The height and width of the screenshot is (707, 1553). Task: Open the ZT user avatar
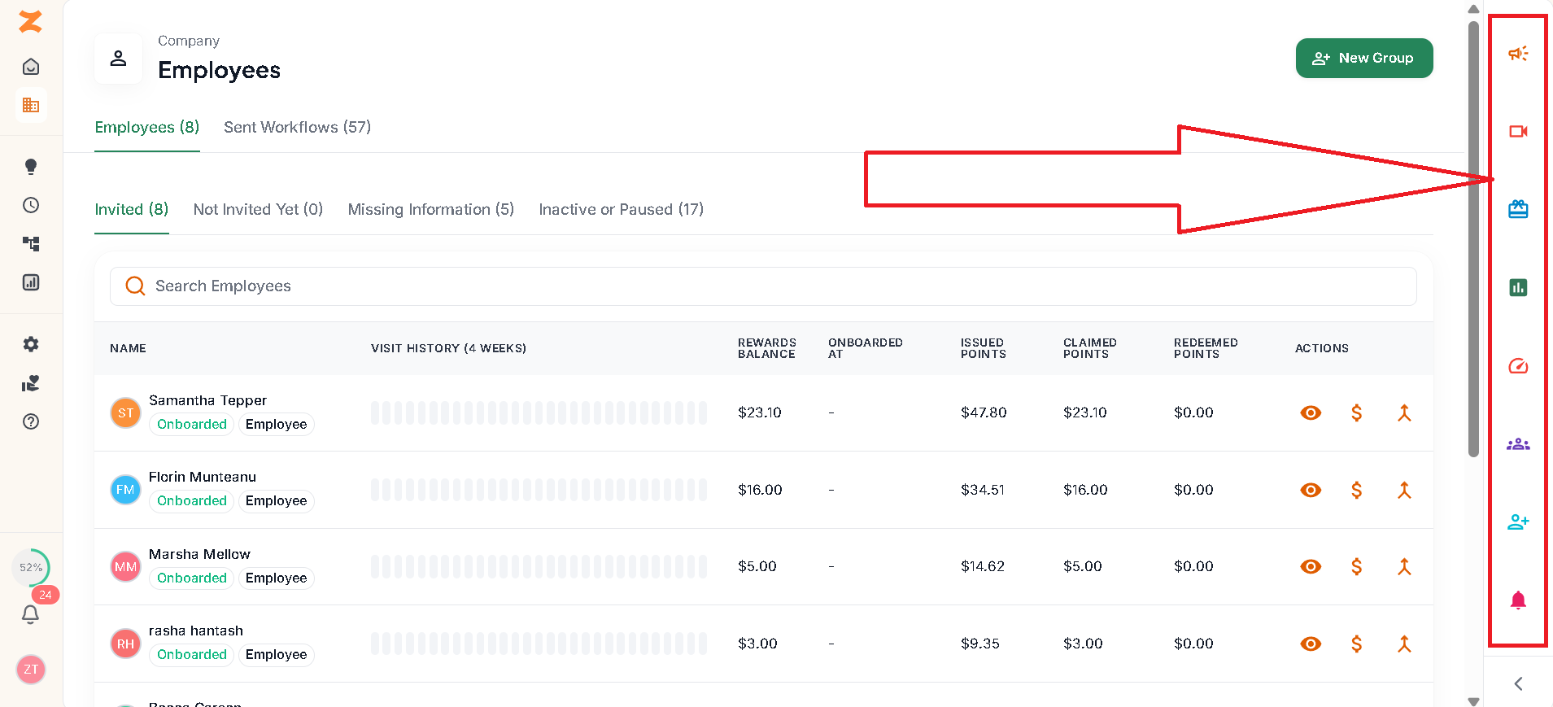pos(31,670)
